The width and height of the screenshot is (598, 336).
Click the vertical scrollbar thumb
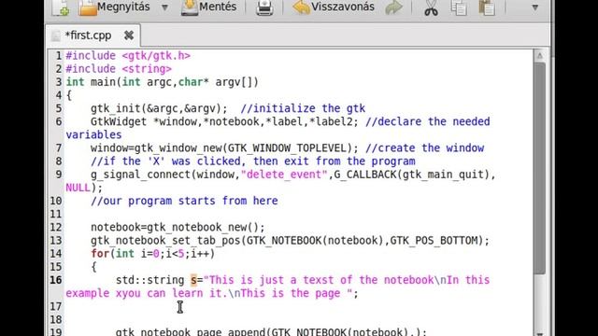coord(540,168)
